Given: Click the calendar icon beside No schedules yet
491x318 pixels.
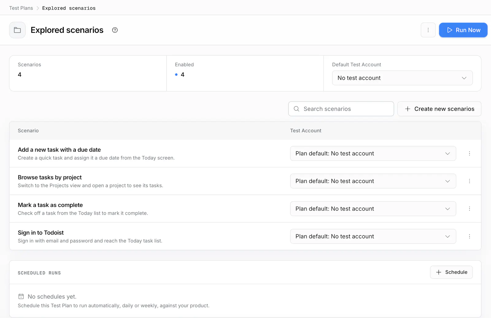Looking at the screenshot, I should pyautogui.click(x=21, y=297).
